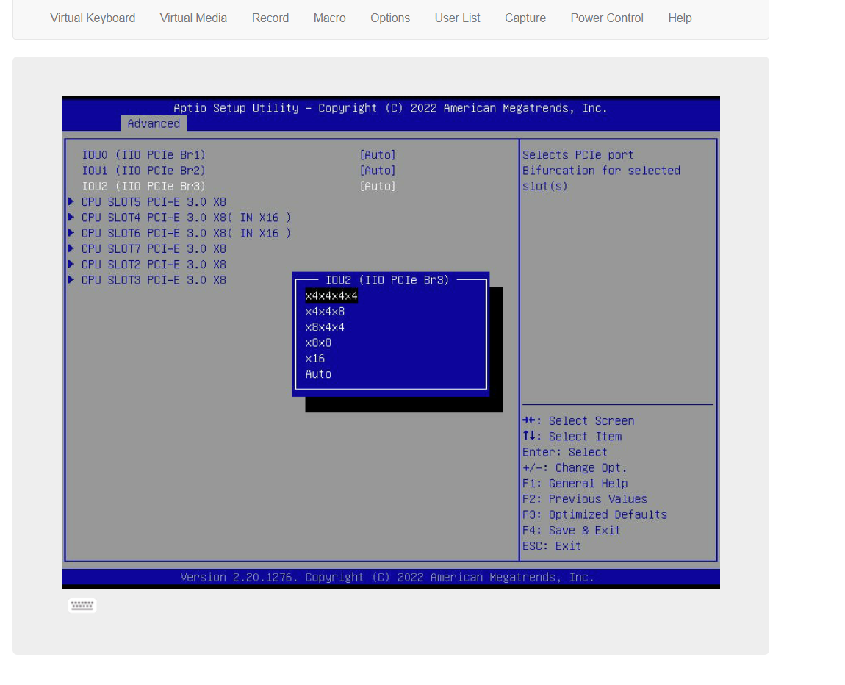Choose Auto in the IOU2 popup

pos(318,374)
